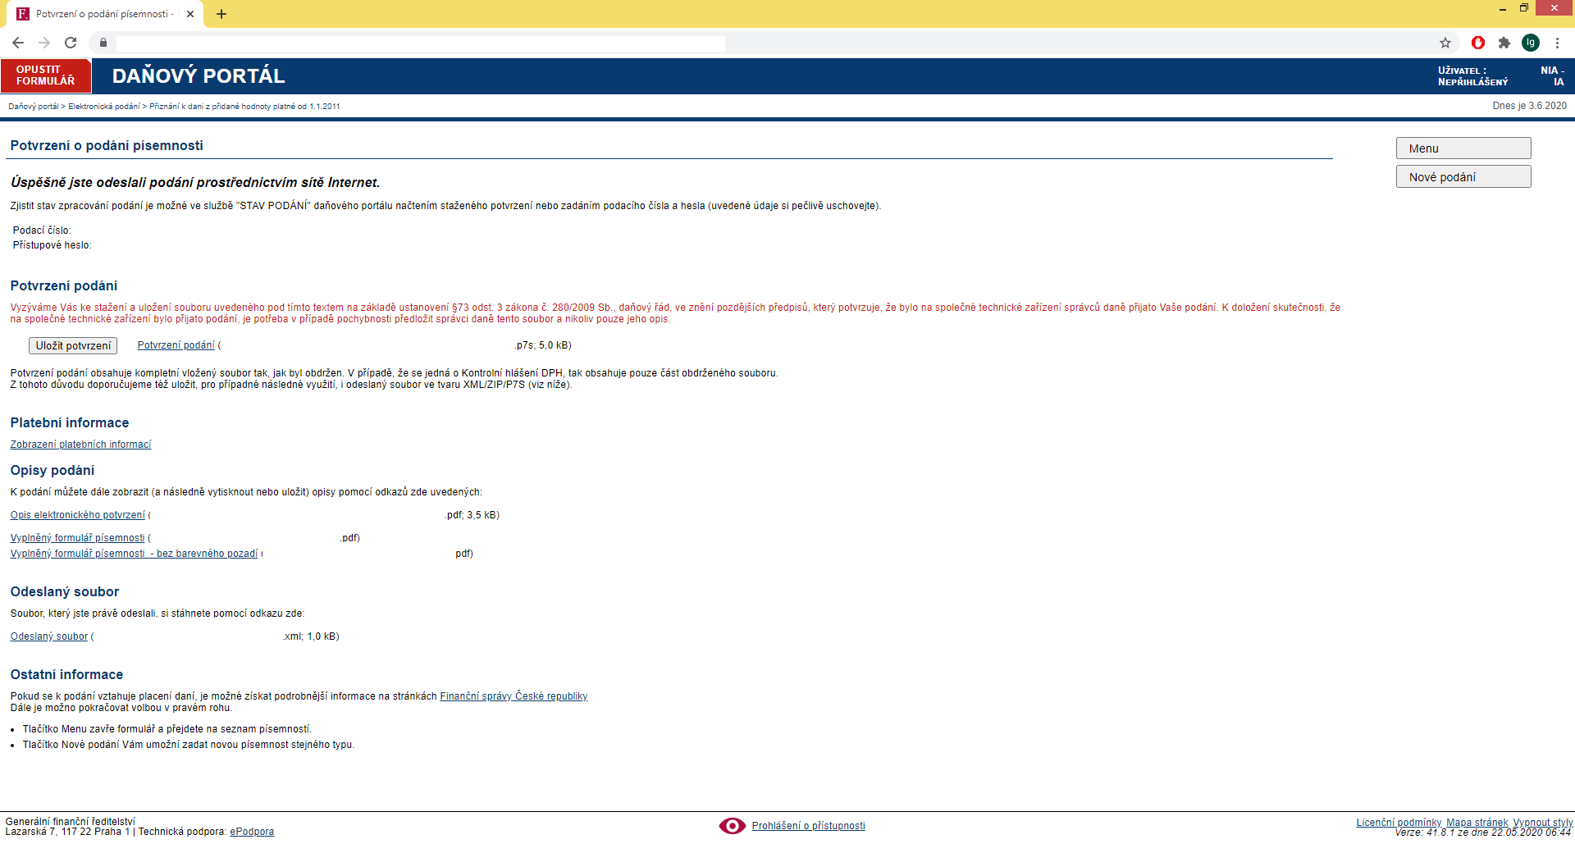Click the browser forward arrow
1575x853 pixels.
click(44, 43)
